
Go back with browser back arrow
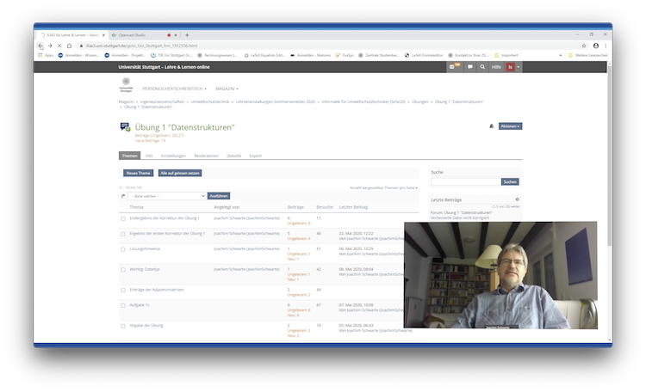tap(40, 46)
